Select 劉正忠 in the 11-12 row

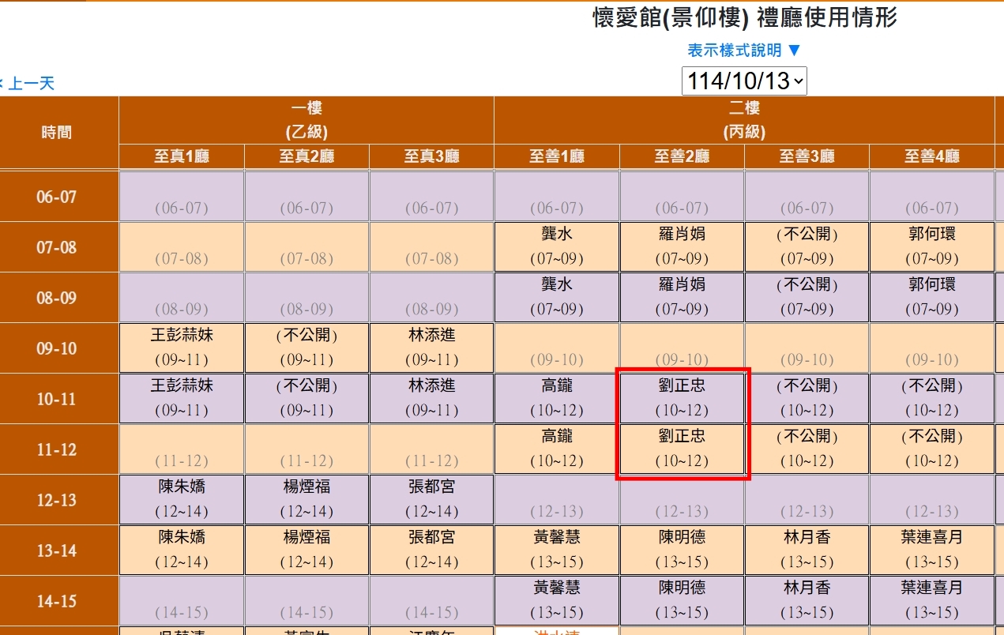tap(682, 436)
